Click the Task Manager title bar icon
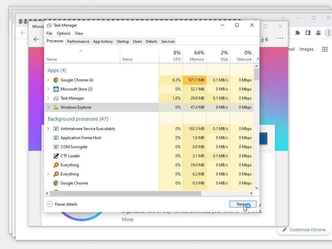 [49, 25]
